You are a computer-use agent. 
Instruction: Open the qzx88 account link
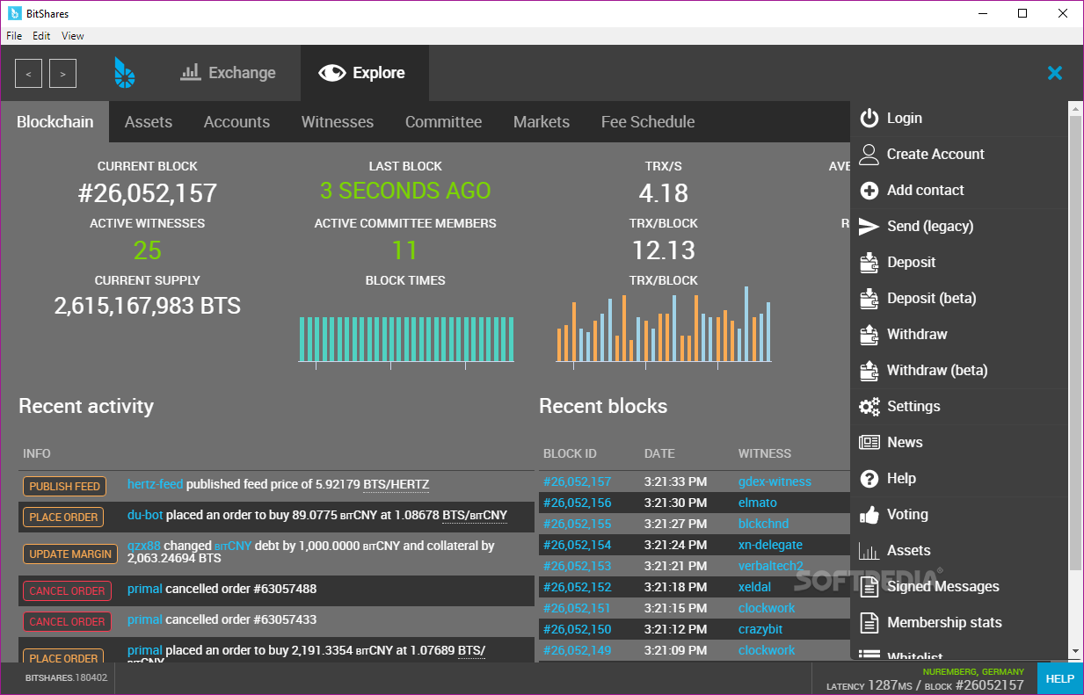click(x=143, y=546)
